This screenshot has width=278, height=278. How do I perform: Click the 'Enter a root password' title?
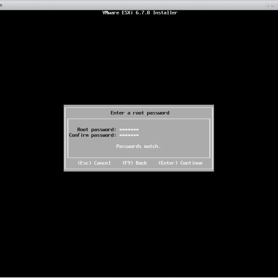pos(140,113)
